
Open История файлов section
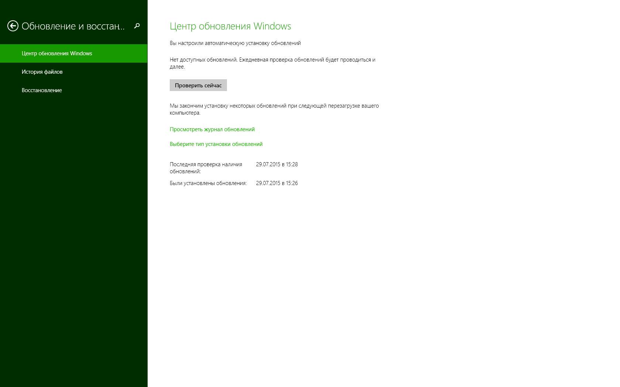(42, 72)
